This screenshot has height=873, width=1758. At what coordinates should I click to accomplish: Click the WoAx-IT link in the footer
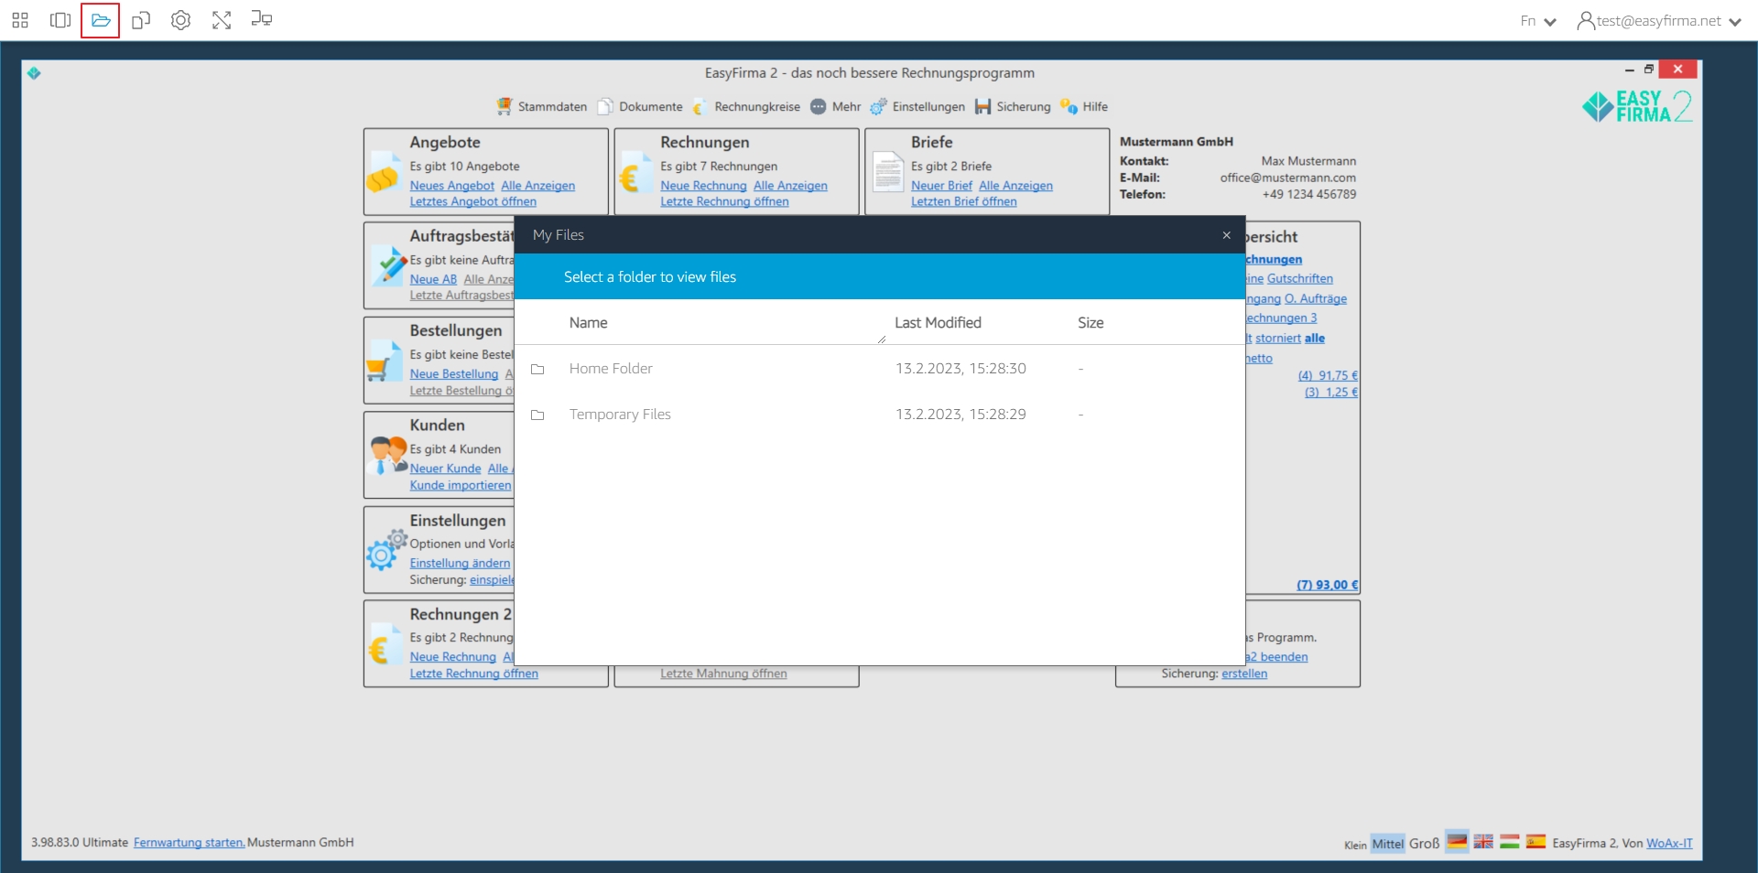point(1669,844)
